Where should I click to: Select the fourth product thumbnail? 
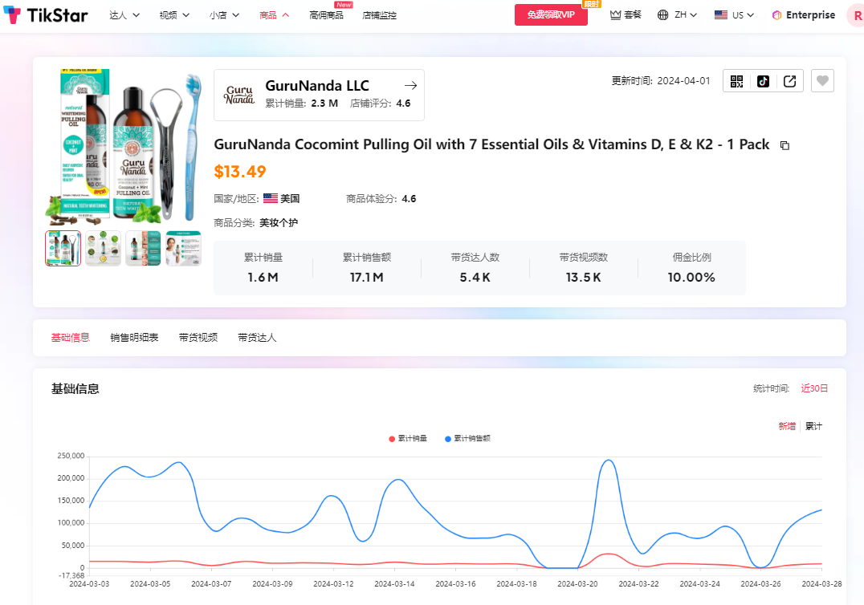(184, 248)
